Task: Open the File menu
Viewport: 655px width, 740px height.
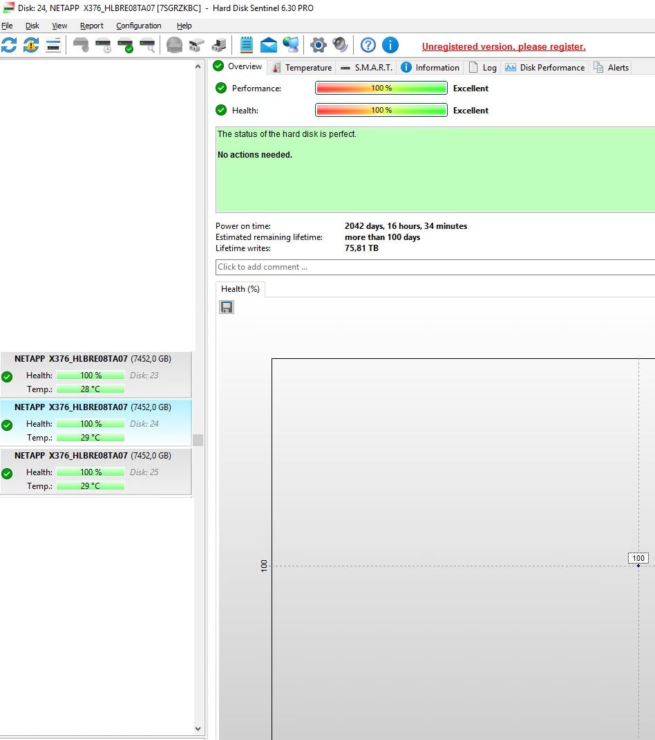Action: tap(7, 26)
